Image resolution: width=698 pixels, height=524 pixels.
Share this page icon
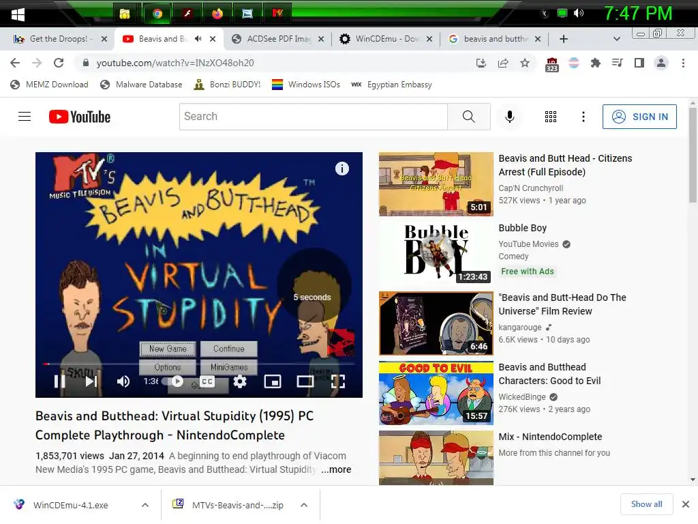click(503, 63)
